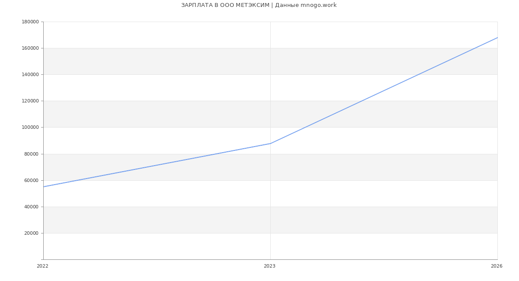Viewport: 519px width, 281px height.
Task: Select the 2023 x-axis label
Action: tap(269, 266)
